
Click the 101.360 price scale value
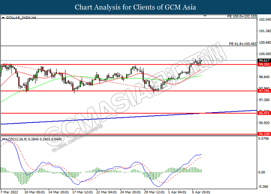click(265, 31)
